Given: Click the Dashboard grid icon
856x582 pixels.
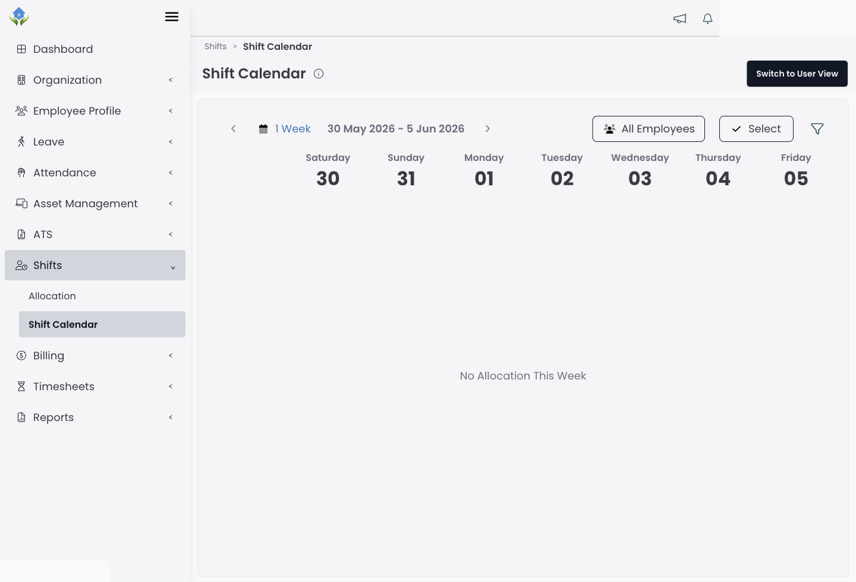Looking at the screenshot, I should pyautogui.click(x=21, y=49).
